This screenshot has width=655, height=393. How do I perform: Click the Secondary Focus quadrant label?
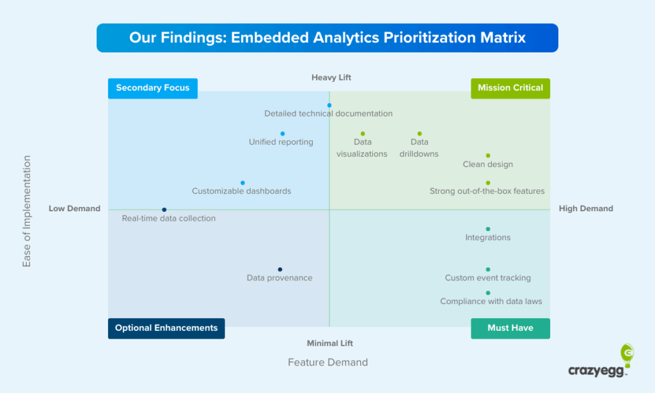(x=153, y=88)
